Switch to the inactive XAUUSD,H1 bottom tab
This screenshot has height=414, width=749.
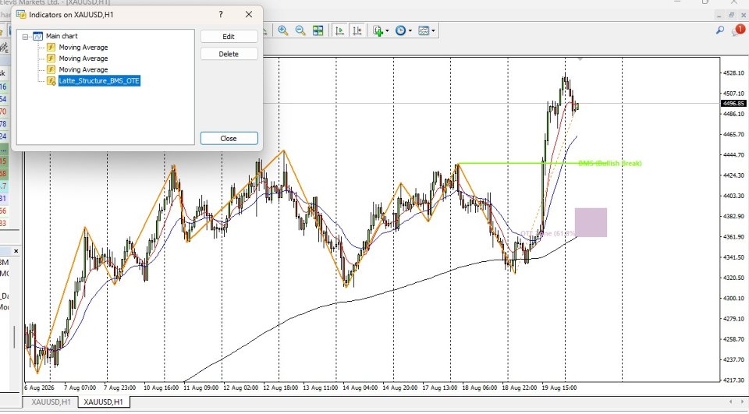click(x=51, y=402)
